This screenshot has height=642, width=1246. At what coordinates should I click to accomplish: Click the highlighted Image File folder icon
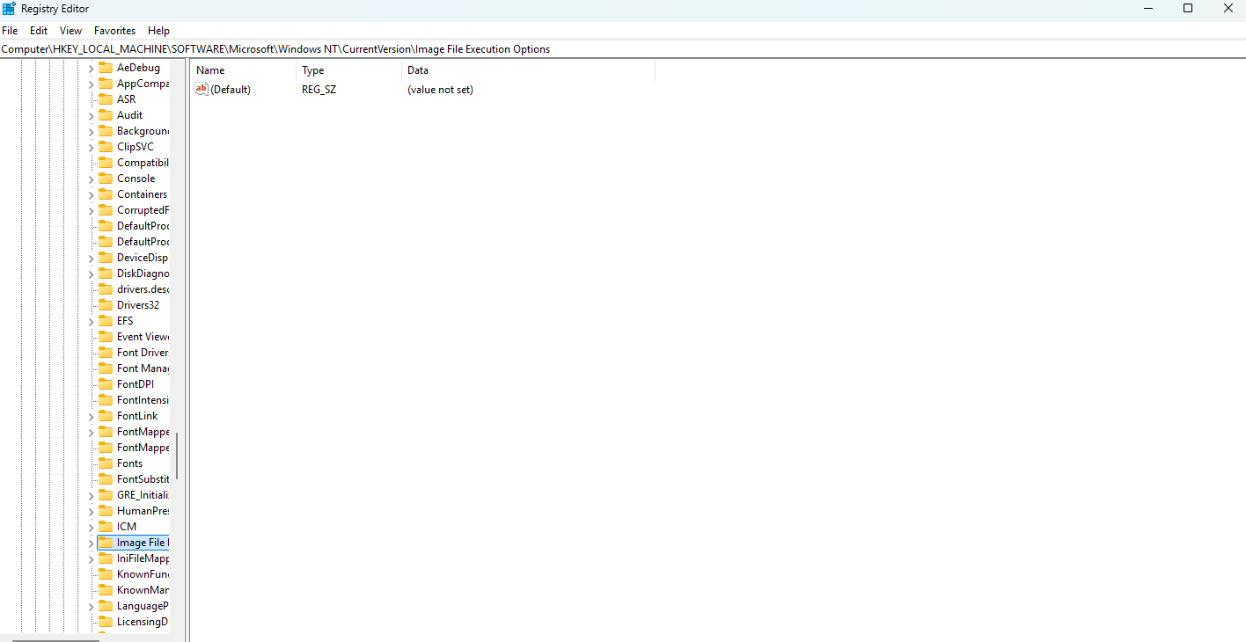pyautogui.click(x=106, y=543)
